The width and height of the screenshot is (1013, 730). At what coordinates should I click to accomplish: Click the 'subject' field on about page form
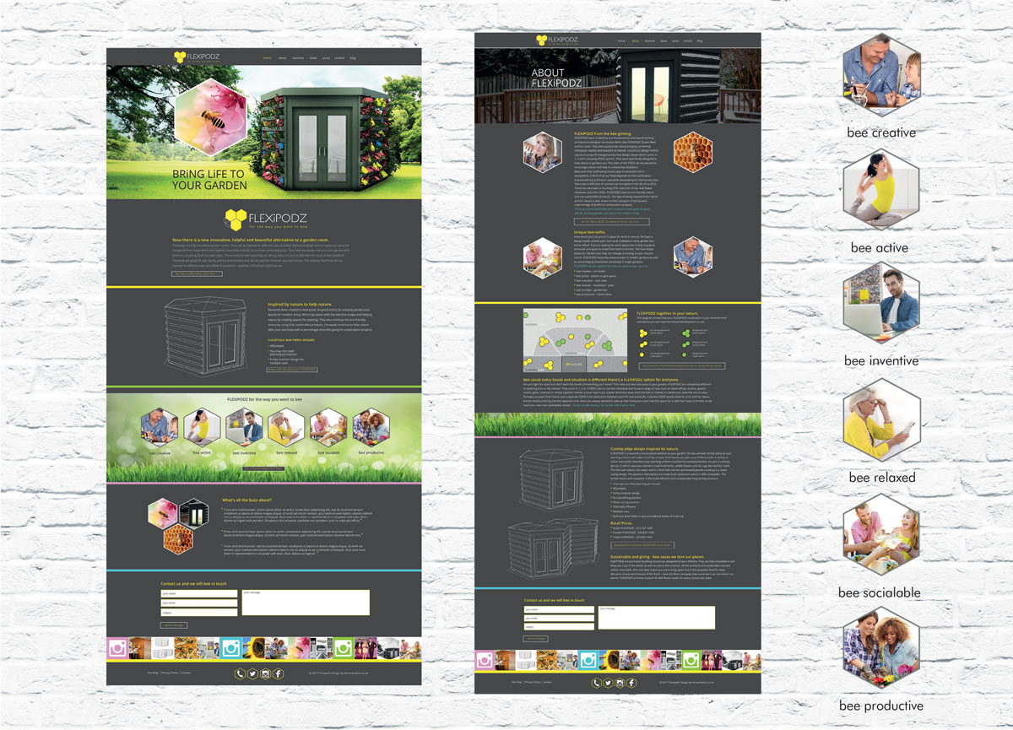[559, 627]
